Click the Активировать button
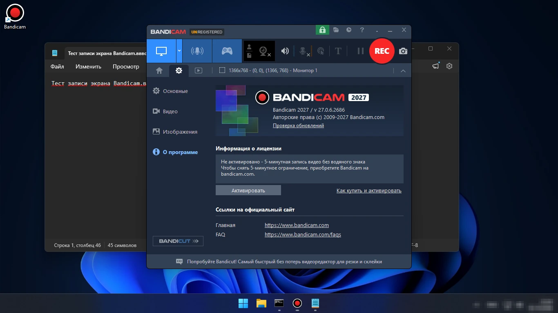The image size is (558, 313). coord(248,190)
